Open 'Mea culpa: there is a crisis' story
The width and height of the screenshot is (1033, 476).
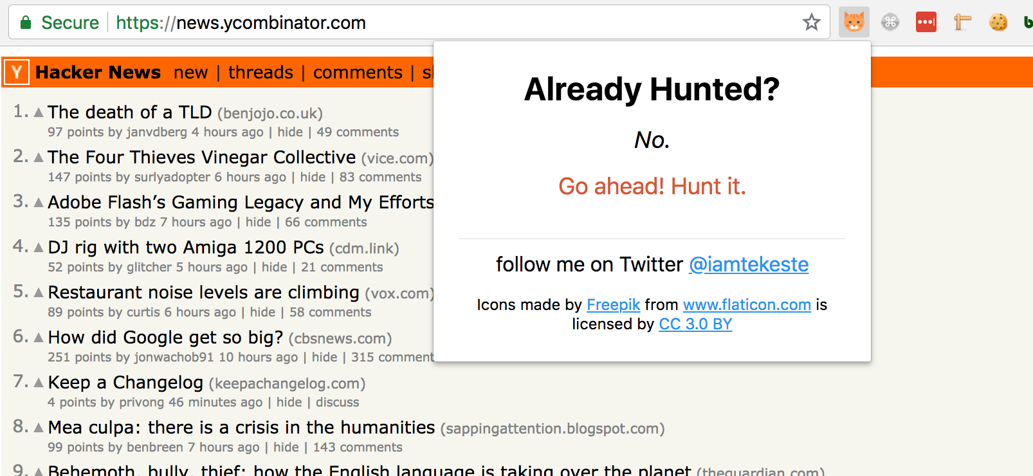[241, 427]
